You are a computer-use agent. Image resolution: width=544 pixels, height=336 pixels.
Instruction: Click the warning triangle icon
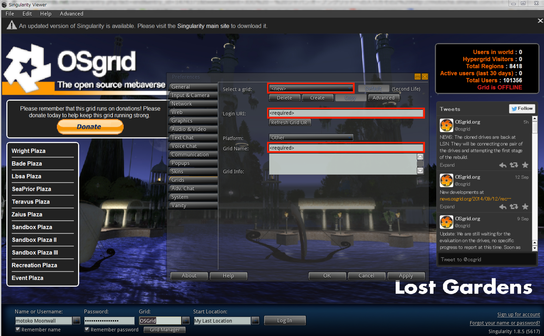point(12,25)
